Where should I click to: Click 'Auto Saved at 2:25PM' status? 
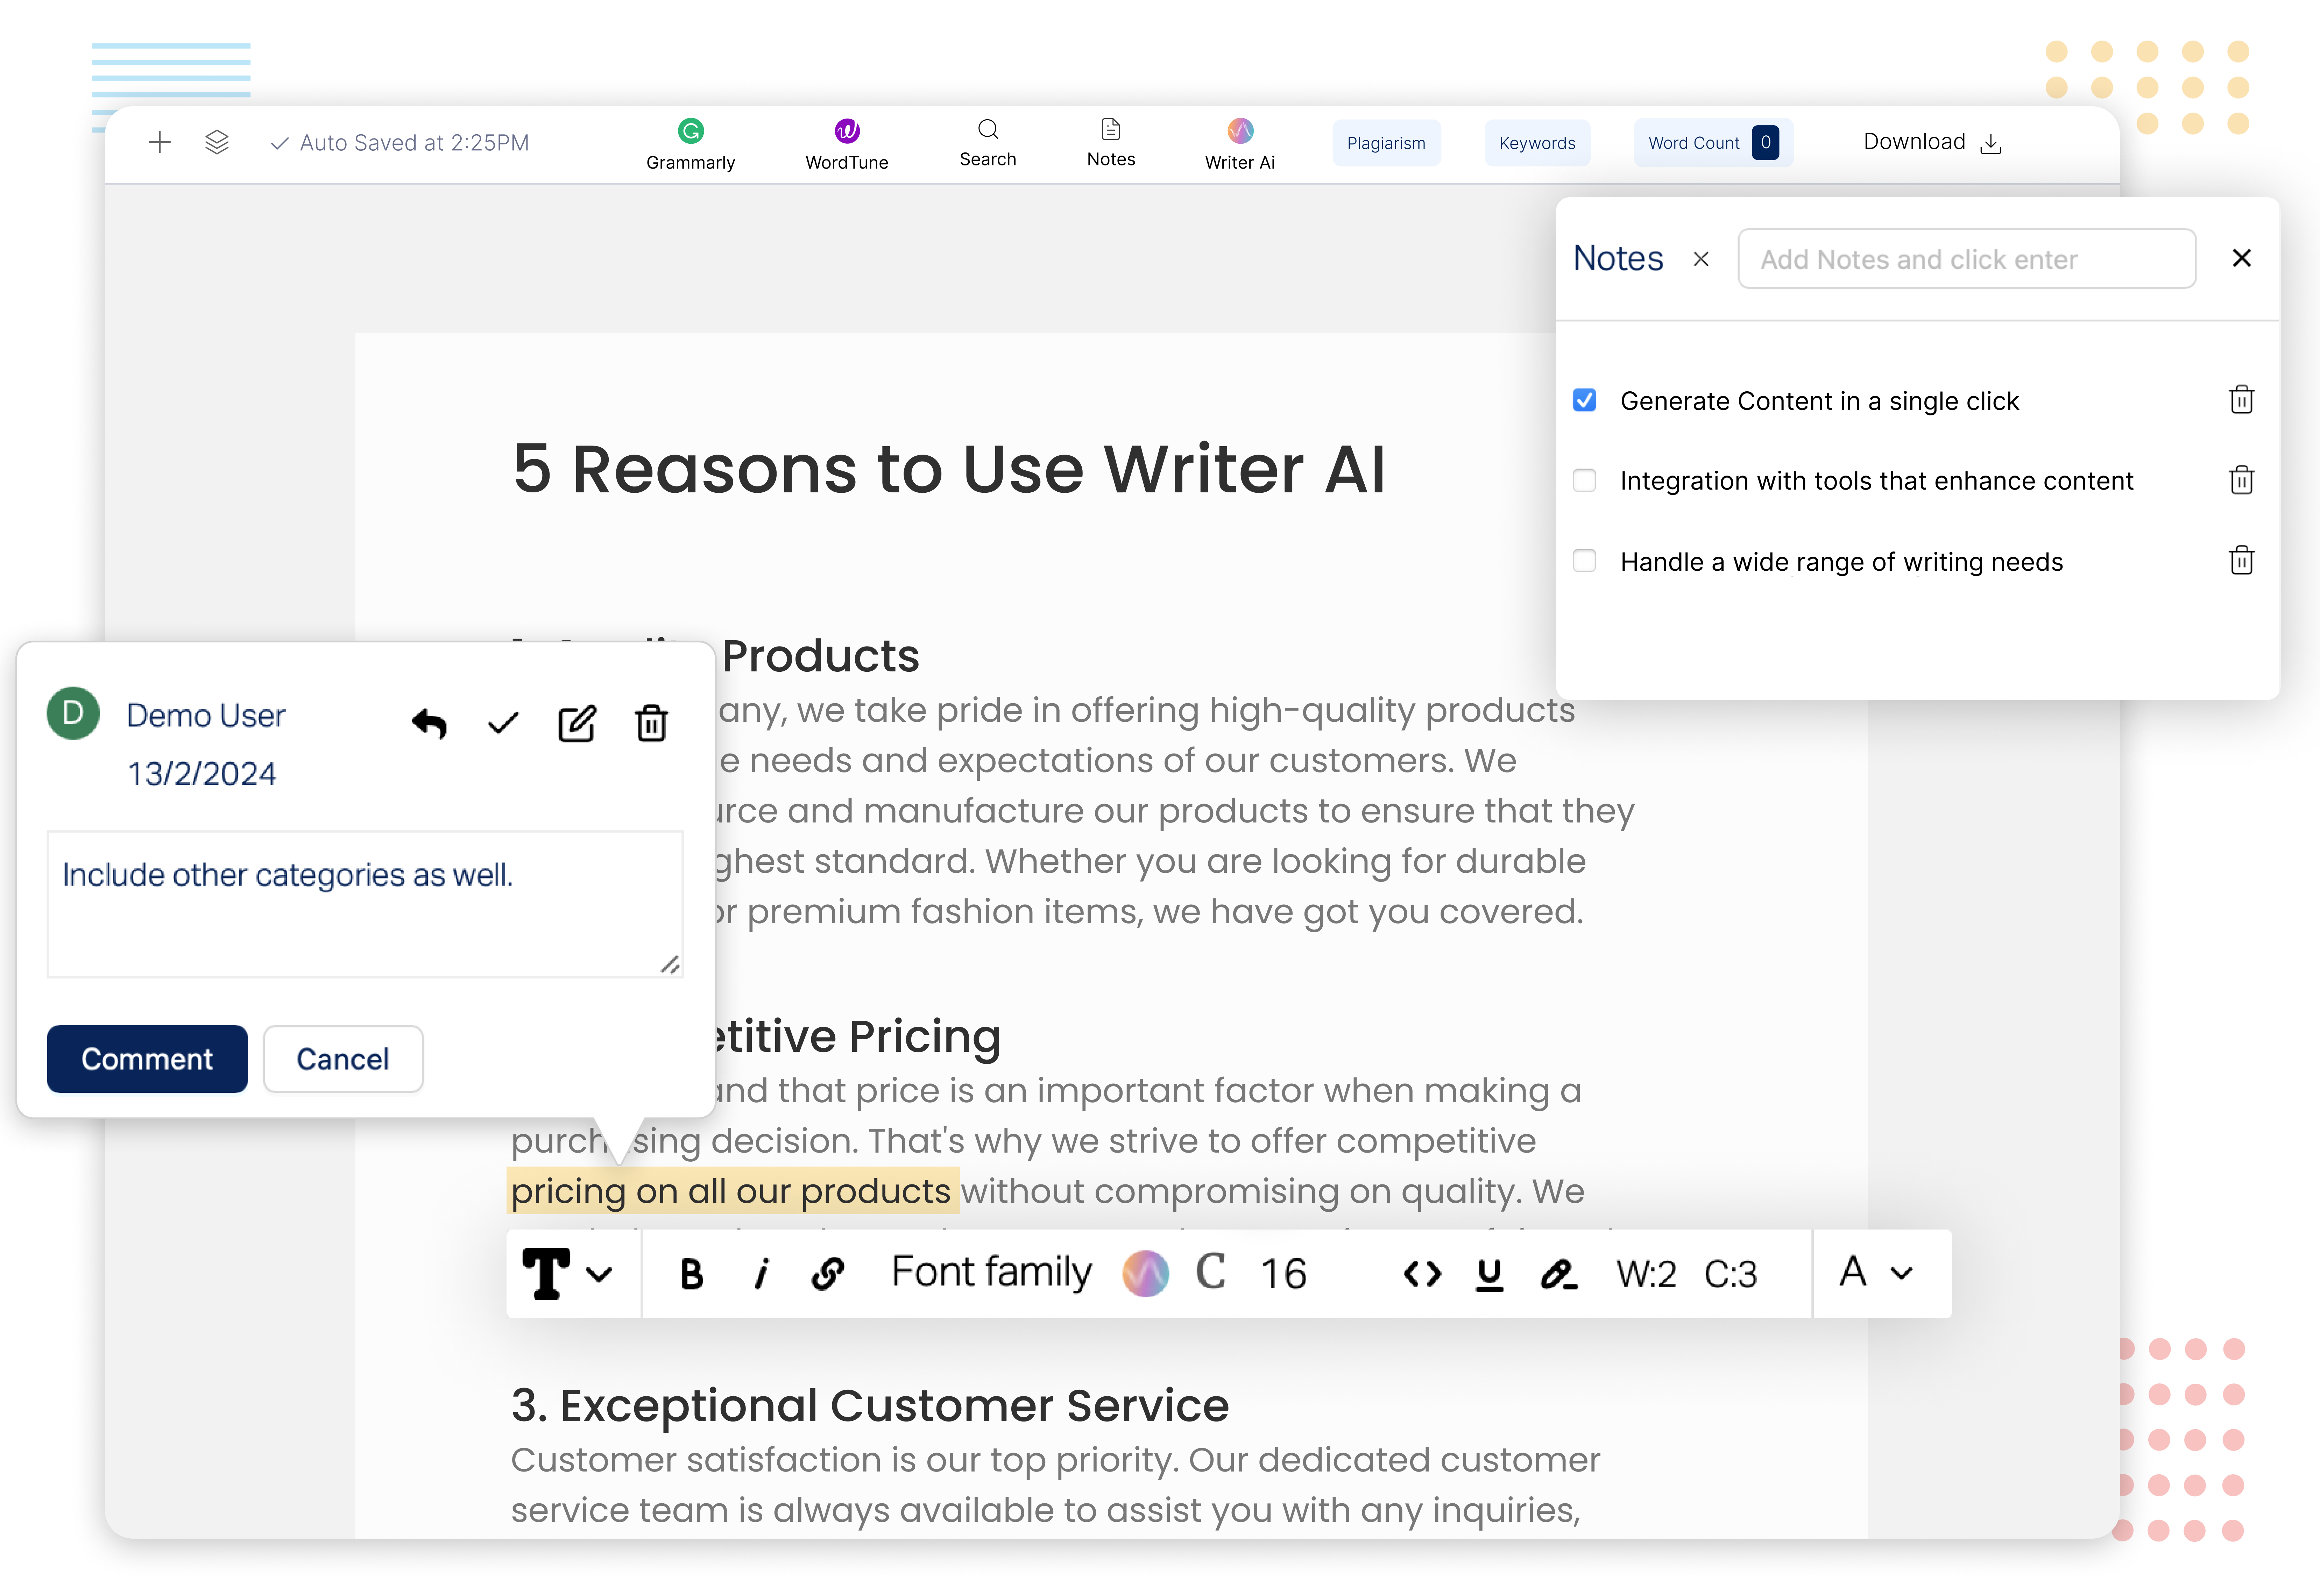click(400, 143)
